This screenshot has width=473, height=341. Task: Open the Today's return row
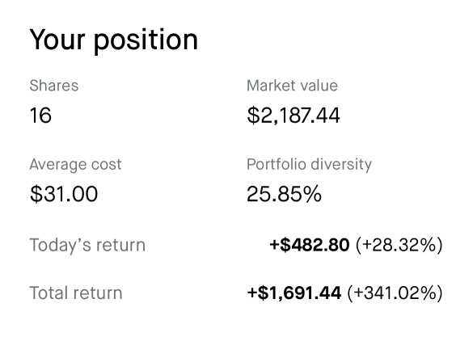click(236, 245)
